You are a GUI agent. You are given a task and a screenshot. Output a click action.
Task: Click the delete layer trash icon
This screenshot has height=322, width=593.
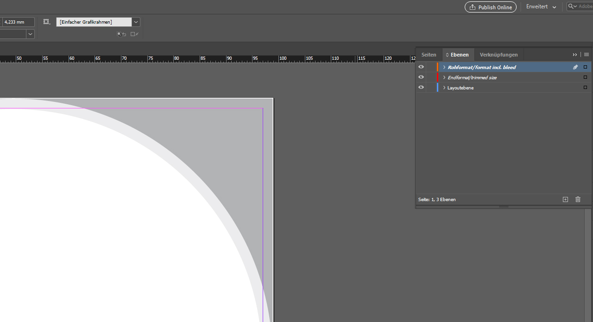pos(578,199)
